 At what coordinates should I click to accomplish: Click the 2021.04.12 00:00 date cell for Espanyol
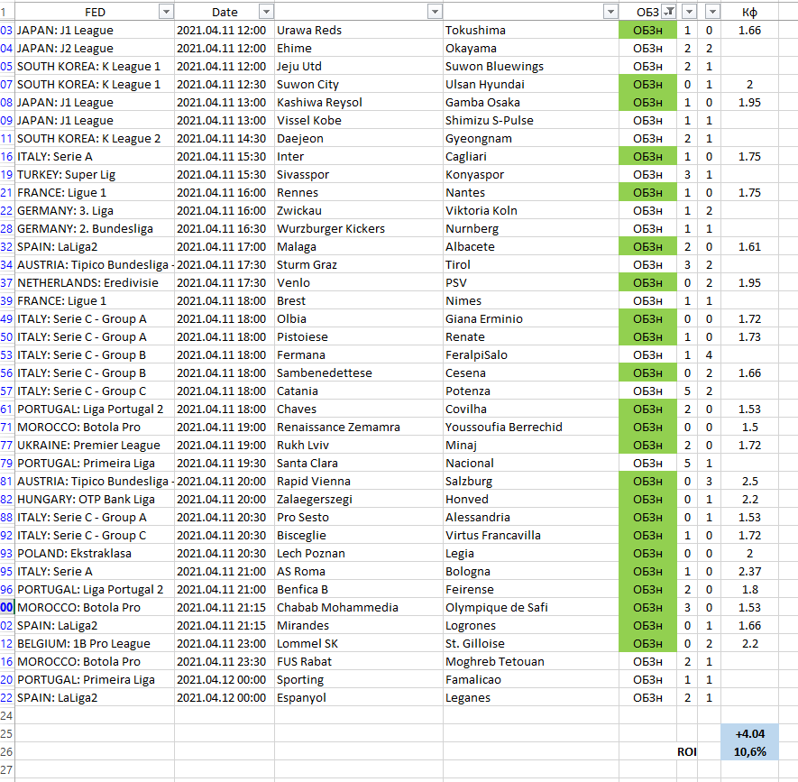coord(224,697)
